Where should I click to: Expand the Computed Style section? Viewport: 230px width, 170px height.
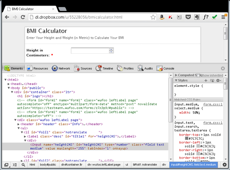click(x=176, y=75)
